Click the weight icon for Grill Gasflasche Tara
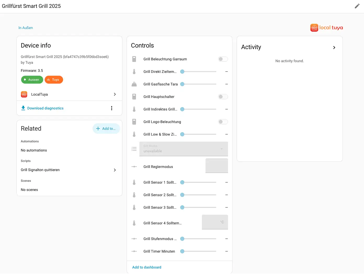The height and width of the screenshot is (274, 364). 134,84
